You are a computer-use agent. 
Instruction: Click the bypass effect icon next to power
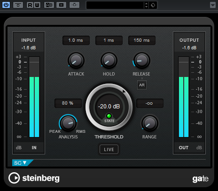(18, 5)
